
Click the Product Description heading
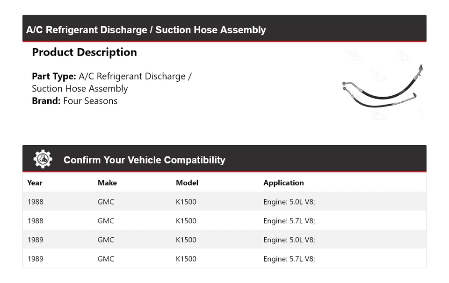(x=84, y=52)
